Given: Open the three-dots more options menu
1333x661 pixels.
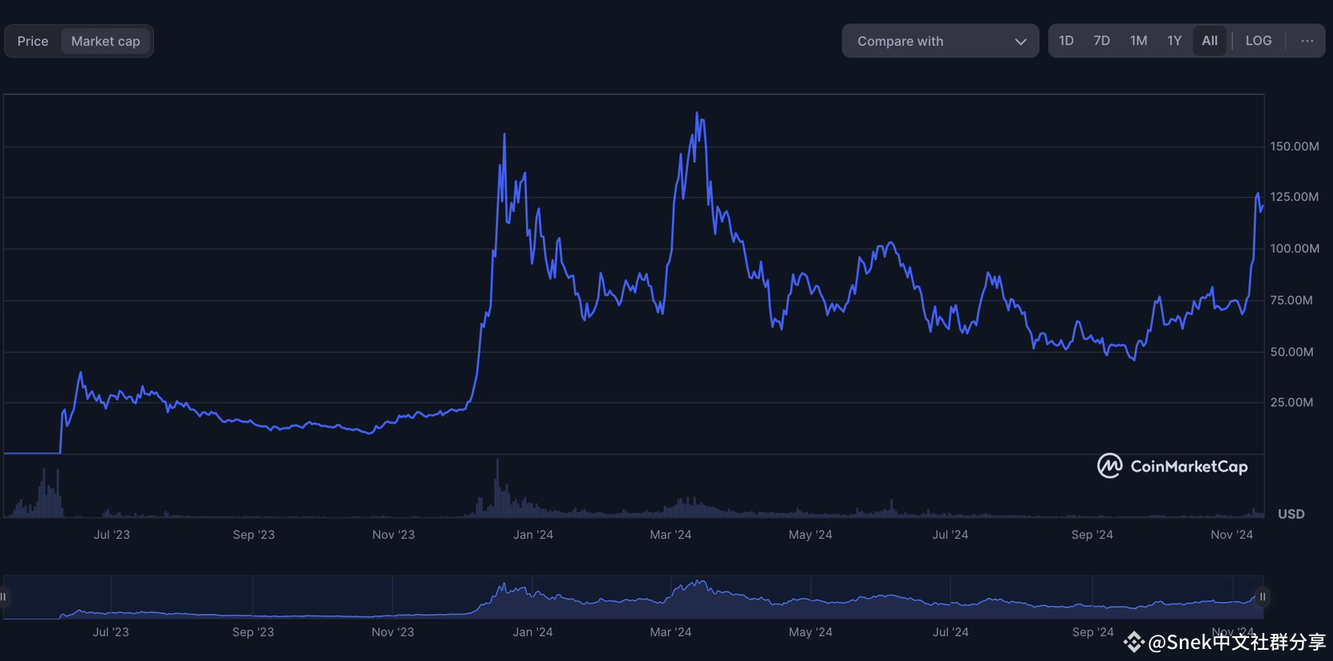Looking at the screenshot, I should [1307, 41].
